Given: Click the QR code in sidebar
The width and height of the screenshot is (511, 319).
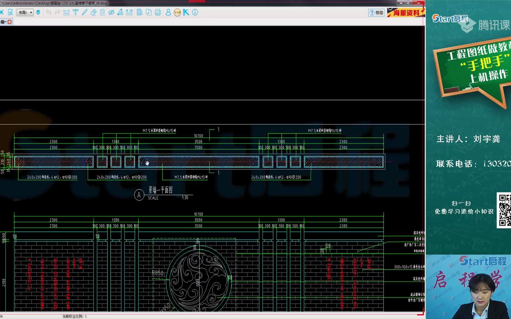Looking at the screenshot, I should (504, 210).
